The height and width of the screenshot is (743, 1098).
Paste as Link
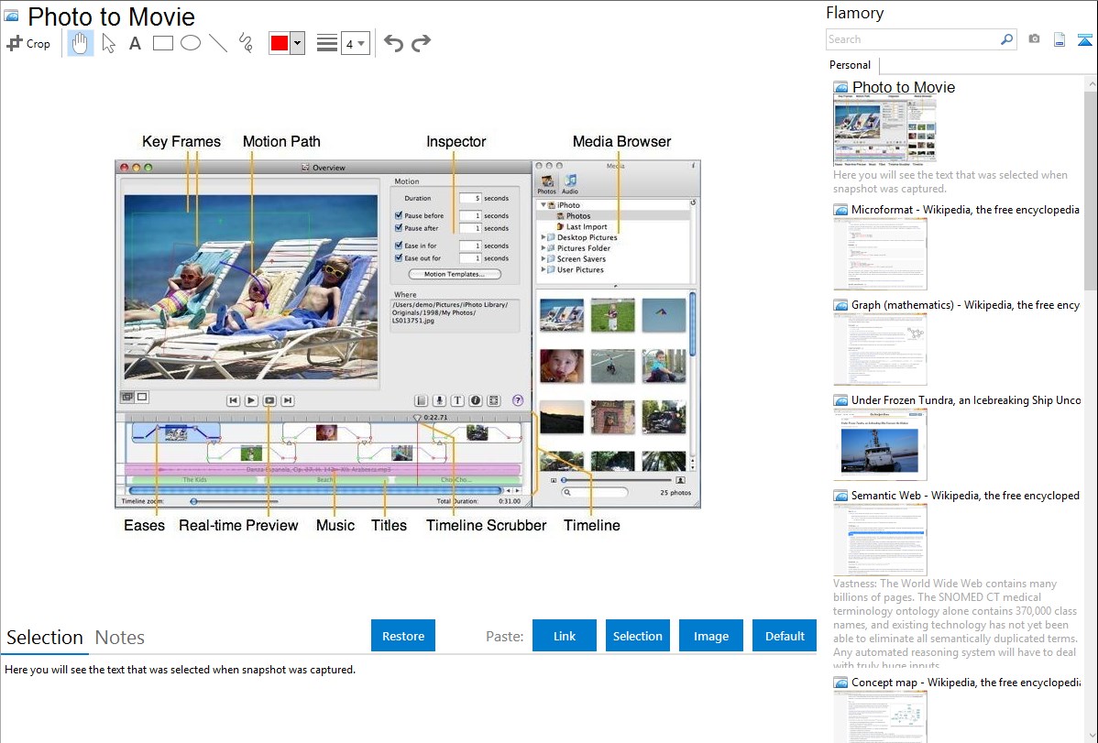point(565,636)
